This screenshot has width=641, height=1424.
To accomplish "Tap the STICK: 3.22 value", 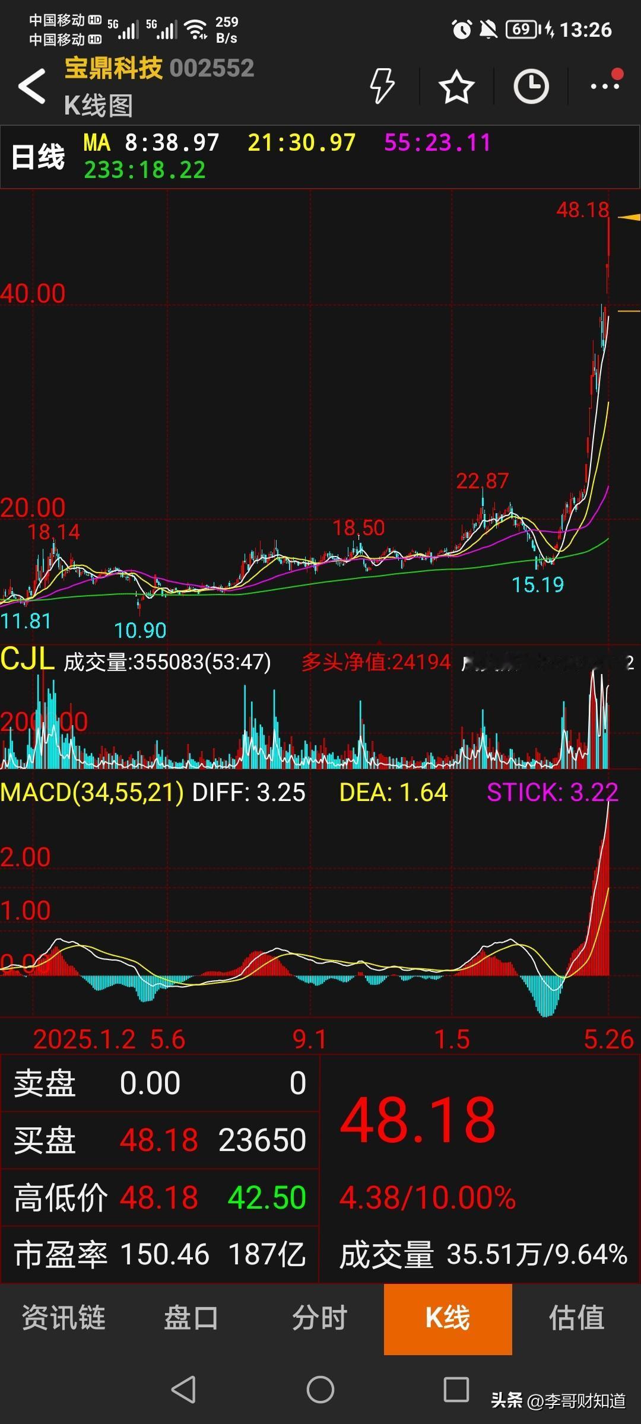I will pyautogui.click(x=553, y=792).
